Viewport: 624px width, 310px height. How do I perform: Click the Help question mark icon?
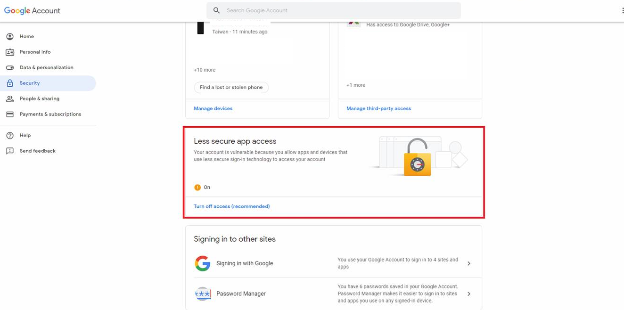tap(10, 135)
